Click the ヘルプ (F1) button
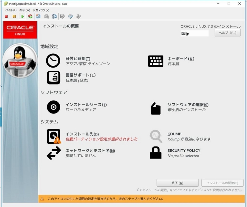247x207 pixels. click(228, 33)
